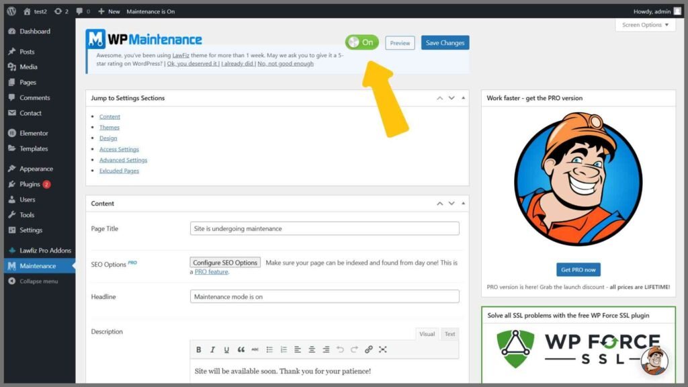Open the PRO feature link

(x=211, y=271)
